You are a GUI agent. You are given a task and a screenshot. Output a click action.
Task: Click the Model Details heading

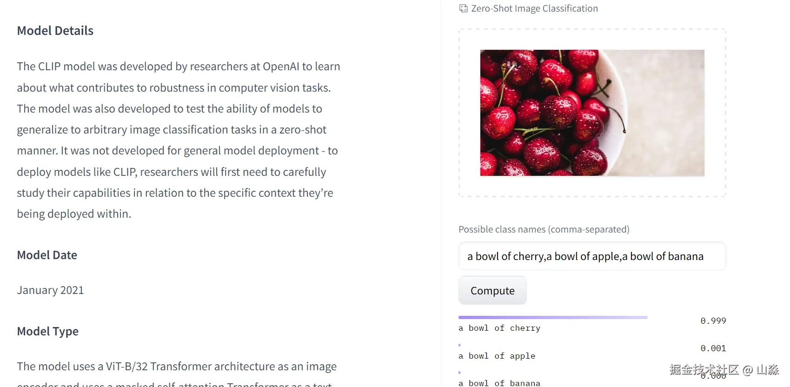coord(55,31)
